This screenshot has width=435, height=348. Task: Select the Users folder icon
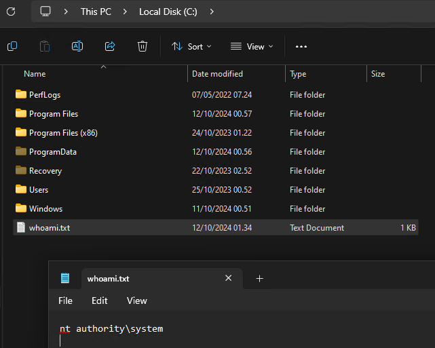21,189
